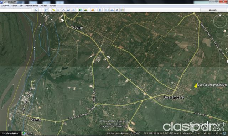Click the Accede sign-in button

click(x=213, y=10)
